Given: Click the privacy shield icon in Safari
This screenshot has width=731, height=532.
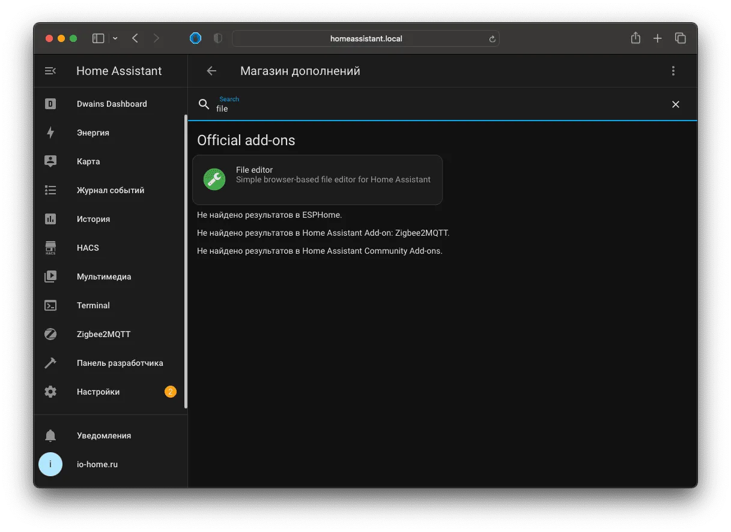Looking at the screenshot, I should [217, 38].
